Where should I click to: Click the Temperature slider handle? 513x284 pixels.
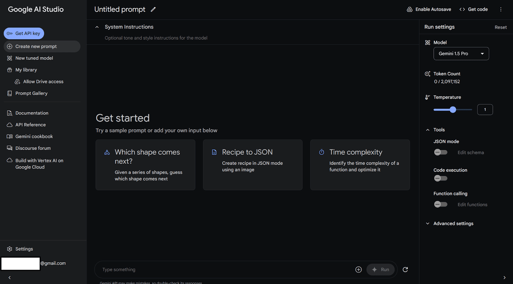point(453,110)
